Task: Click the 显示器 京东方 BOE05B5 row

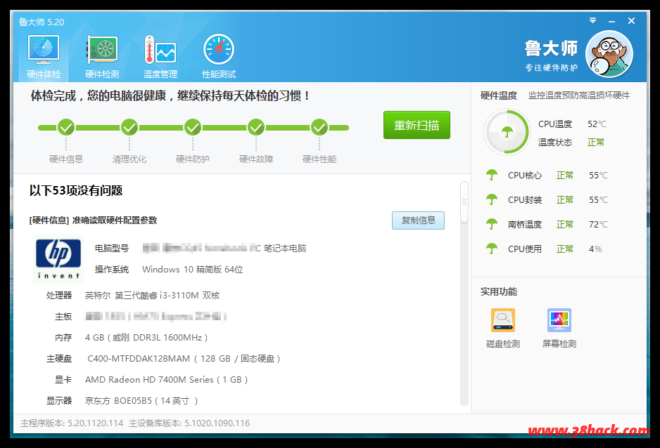Action: pyautogui.click(x=122, y=400)
